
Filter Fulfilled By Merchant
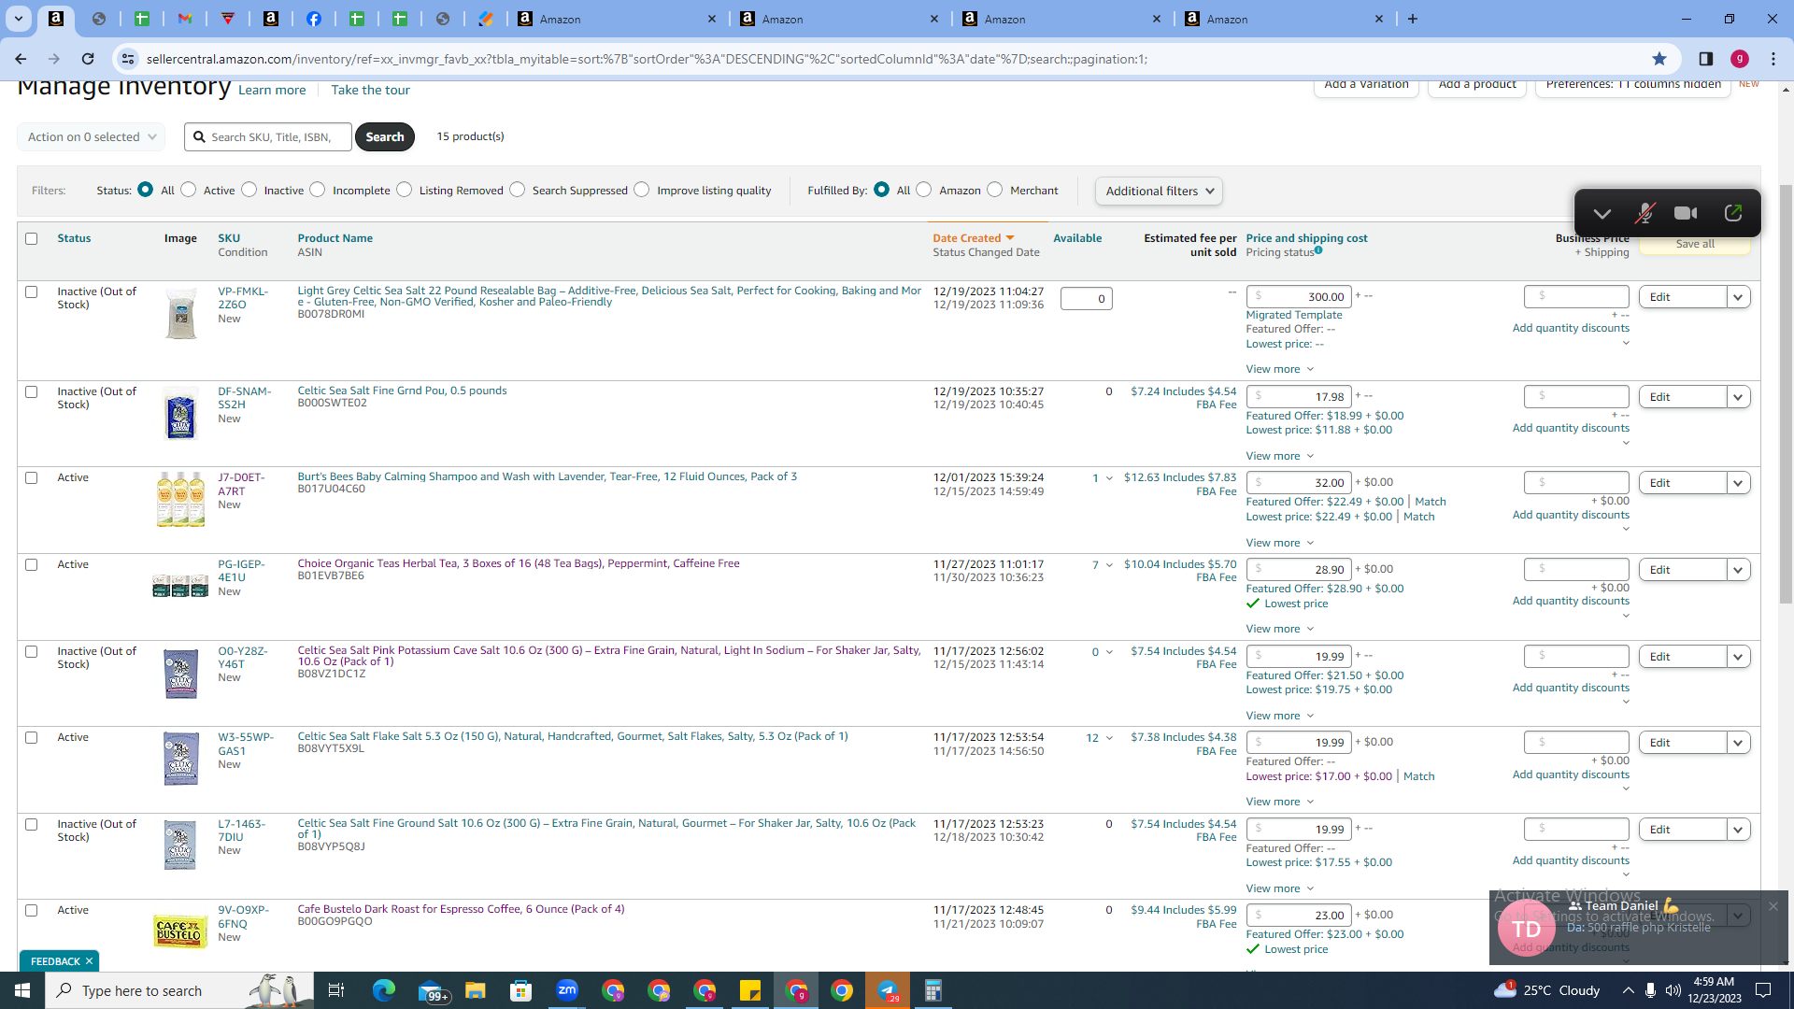(x=995, y=190)
